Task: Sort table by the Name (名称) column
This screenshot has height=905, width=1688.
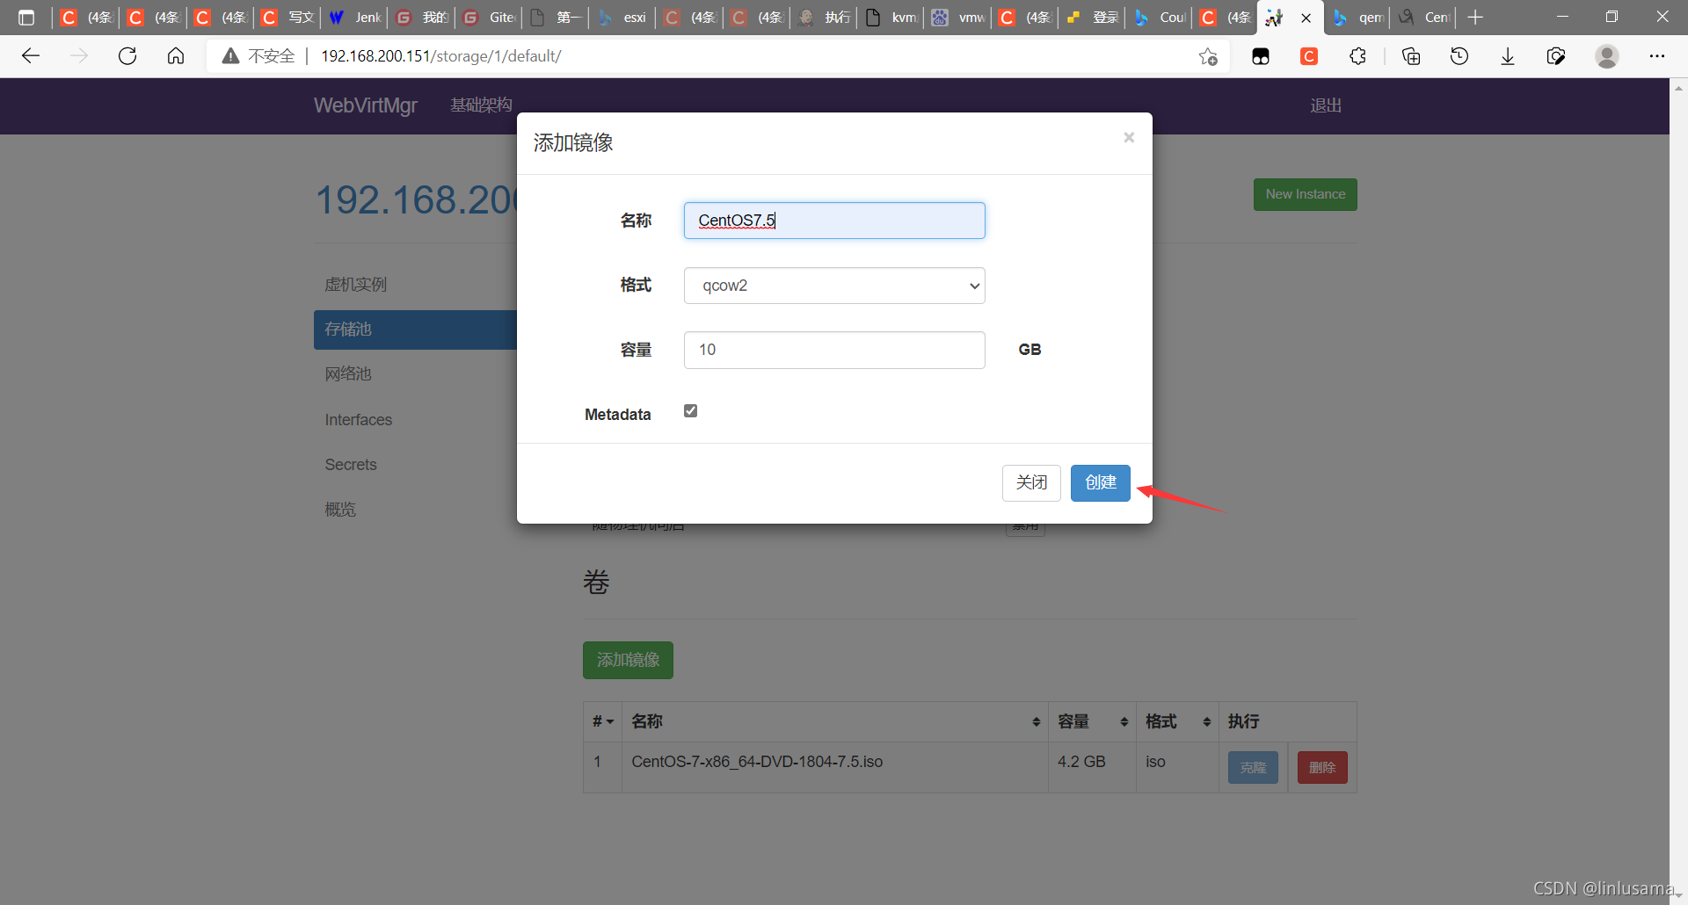Action: pos(834,721)
